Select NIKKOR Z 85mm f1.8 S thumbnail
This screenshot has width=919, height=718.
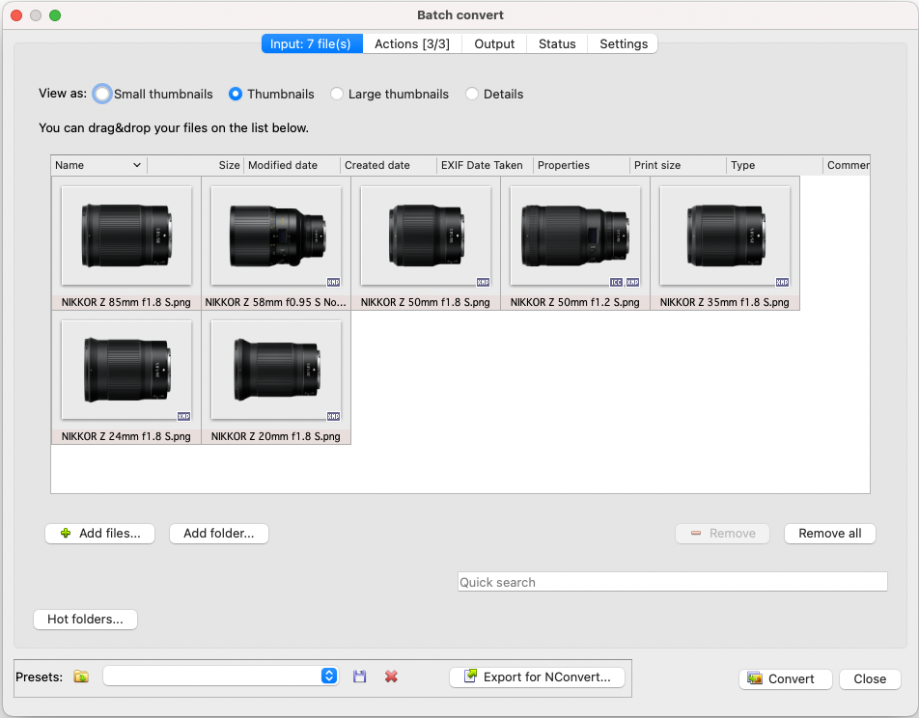126,236
